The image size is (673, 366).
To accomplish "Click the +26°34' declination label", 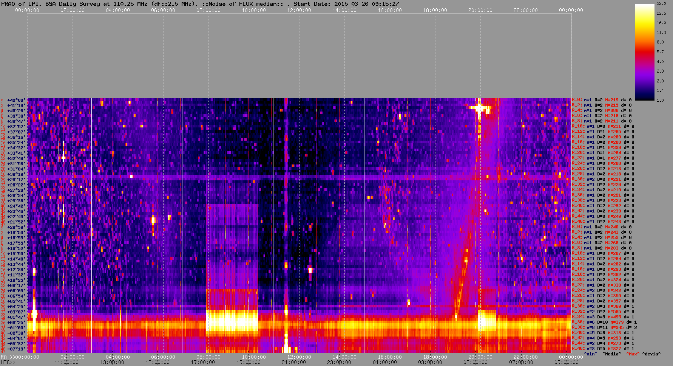I will point(16,195).
